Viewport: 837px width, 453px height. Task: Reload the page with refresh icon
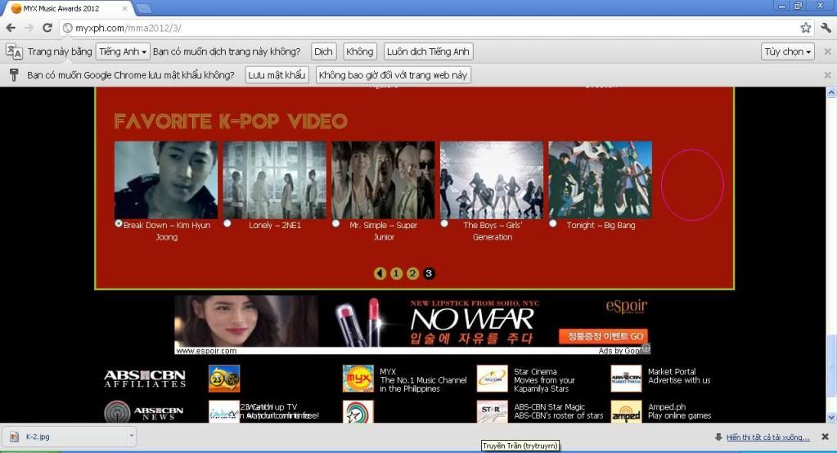click(47, 28)
